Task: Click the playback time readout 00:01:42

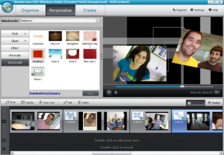Action: click(196, 93)
